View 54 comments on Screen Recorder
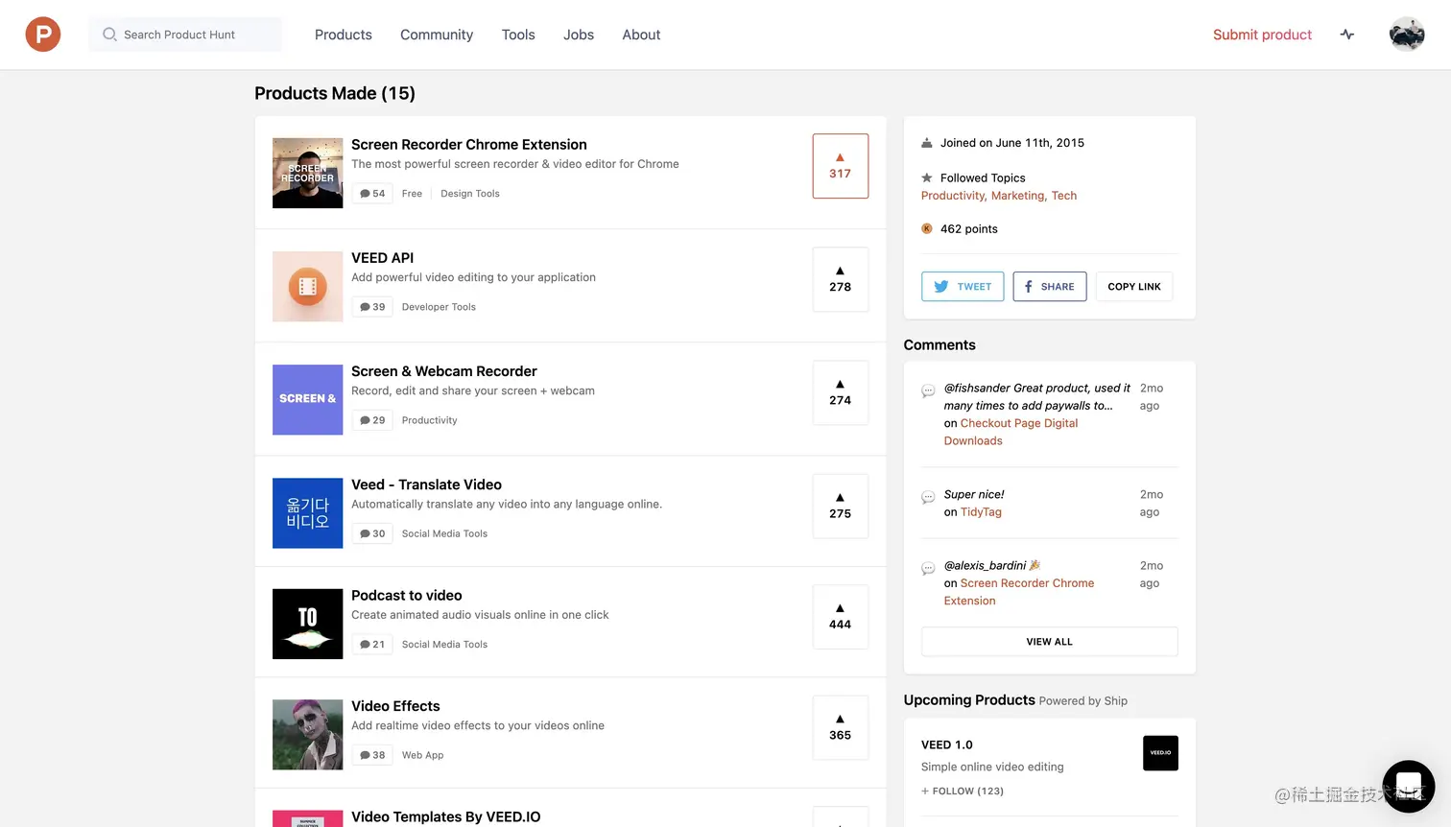 tap(372, 194)
